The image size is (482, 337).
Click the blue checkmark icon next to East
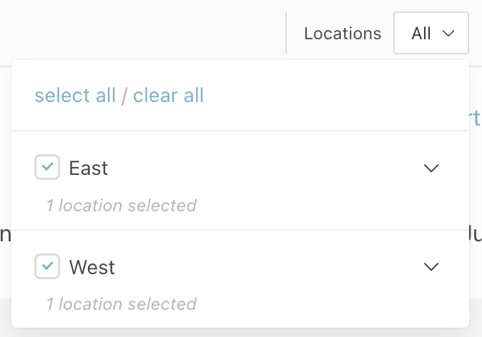coord(47,166)
